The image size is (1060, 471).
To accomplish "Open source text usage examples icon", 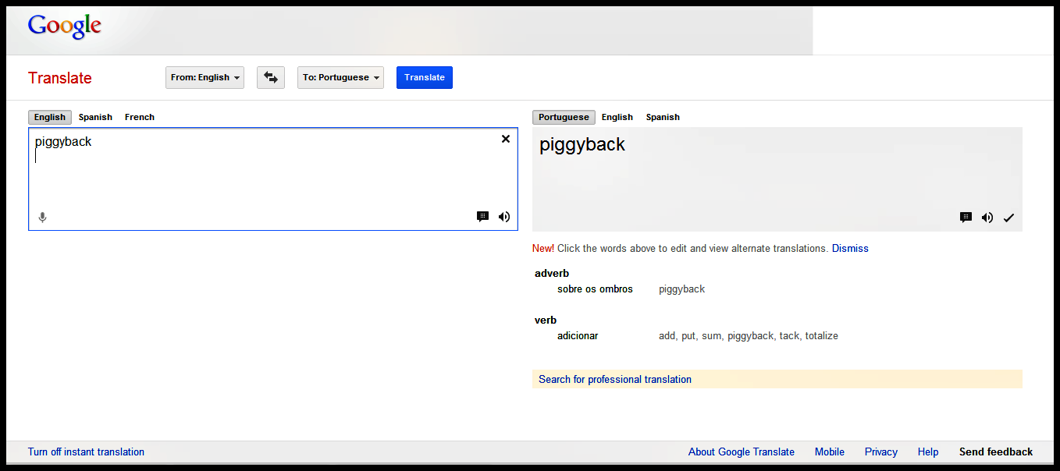I will 482,217.
